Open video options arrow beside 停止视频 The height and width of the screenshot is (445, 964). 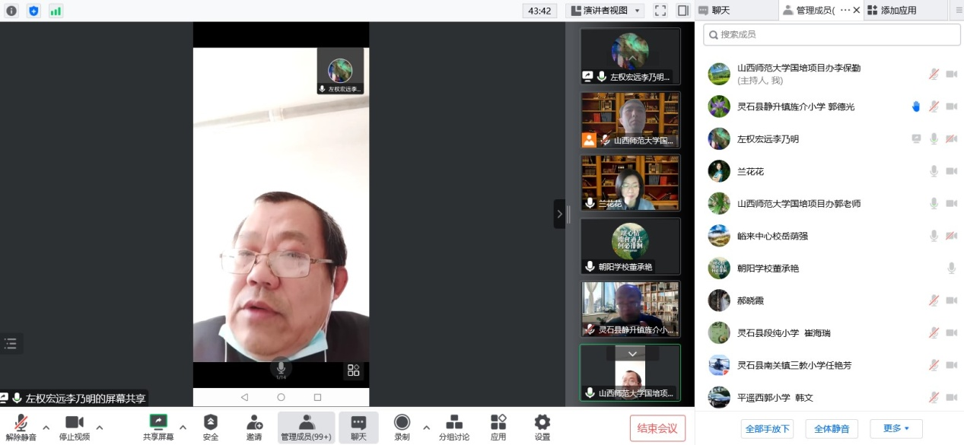coord(99,427)
